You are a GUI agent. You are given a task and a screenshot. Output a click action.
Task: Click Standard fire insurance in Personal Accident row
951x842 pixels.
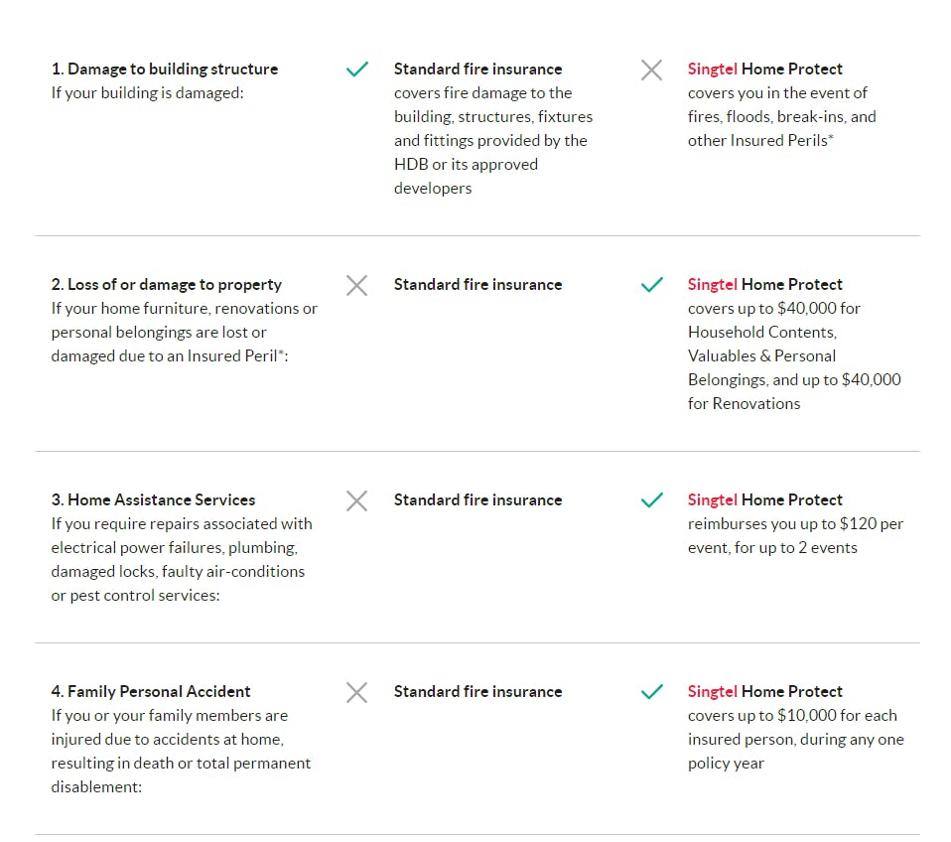coord(477,692)
